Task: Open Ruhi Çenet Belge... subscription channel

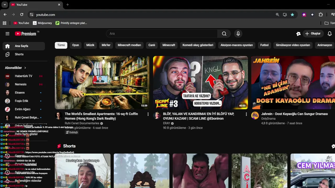Action: (24, 118)
